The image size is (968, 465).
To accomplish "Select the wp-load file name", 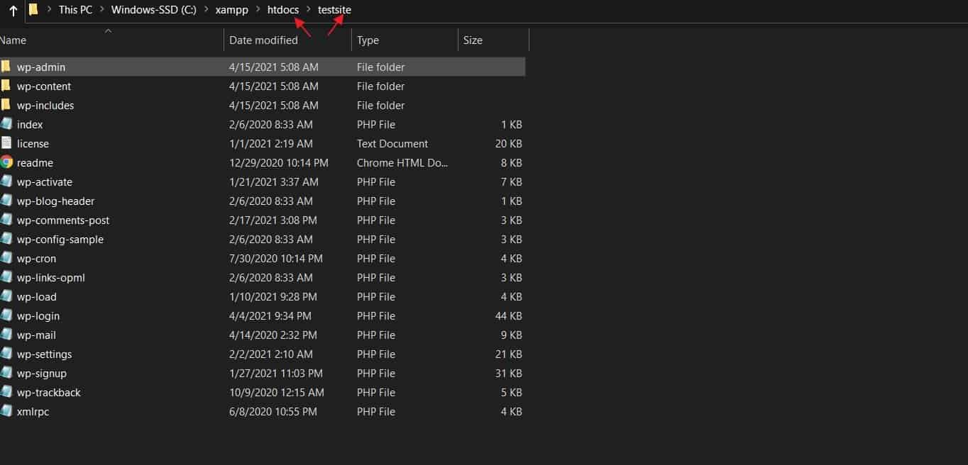I will pyautogui.click(x=37, y=297).
